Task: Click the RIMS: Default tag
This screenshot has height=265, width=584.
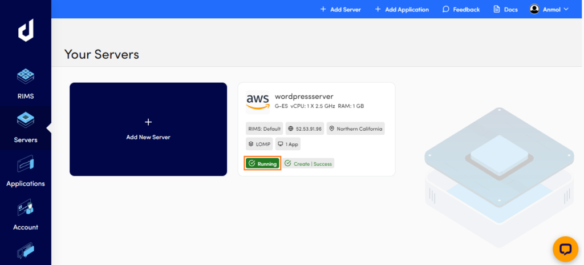Action: pyautogui.click(x=265, y=129)
